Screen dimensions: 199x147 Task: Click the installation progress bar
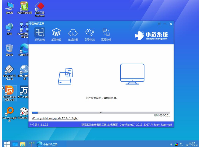pyautogui.click(x=101, y=113)
